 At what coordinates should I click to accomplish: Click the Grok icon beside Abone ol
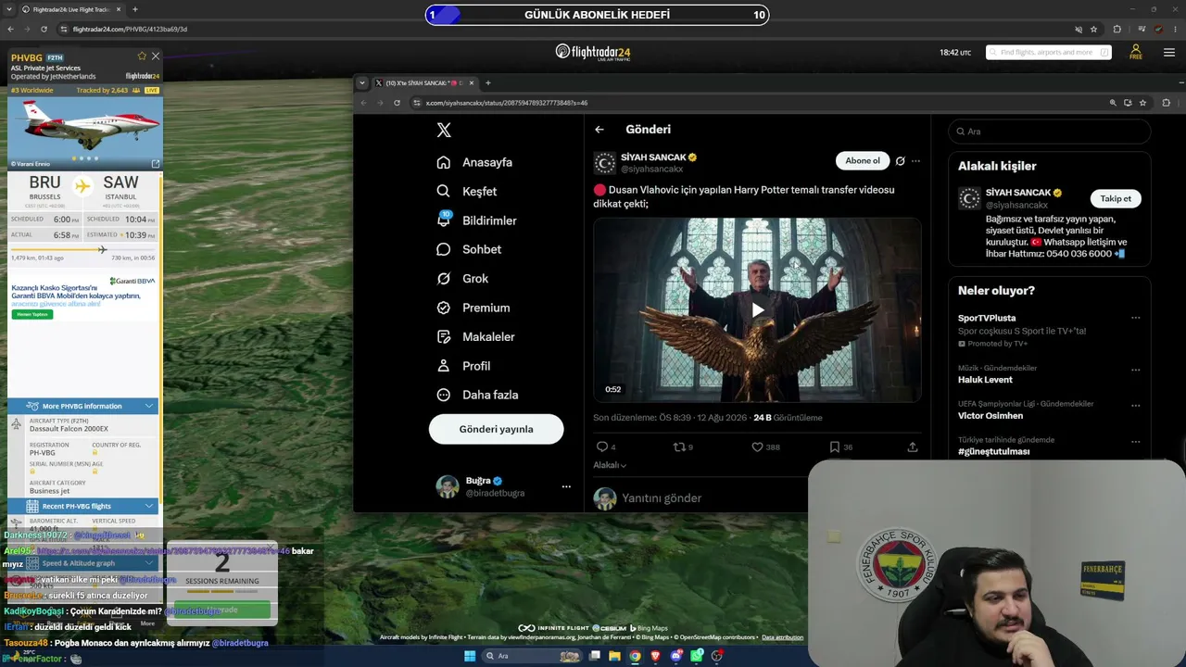900,161
